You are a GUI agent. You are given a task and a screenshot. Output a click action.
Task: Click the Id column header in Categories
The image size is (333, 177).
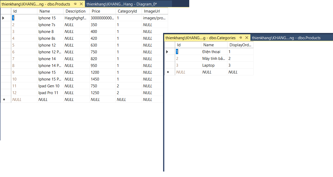[188, 45]
